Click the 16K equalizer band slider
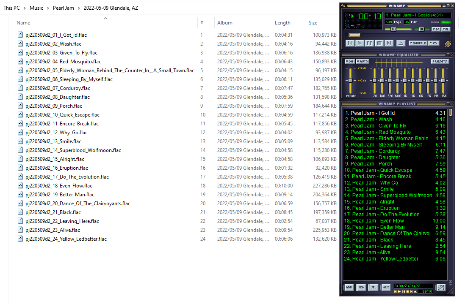The height and width of the screenshot is (304, 465). click(443, 81)
